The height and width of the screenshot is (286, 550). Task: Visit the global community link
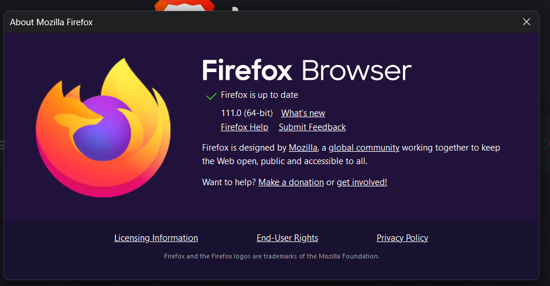(364, 148)
